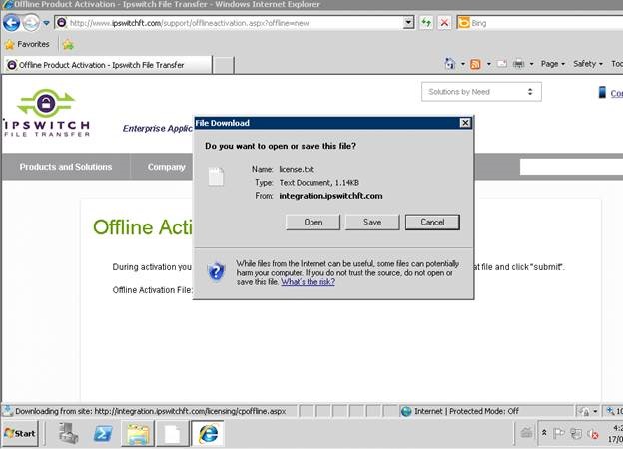Click the zoom level magnifier icon
This screenshot has width=623, height=449.
click(x=610, y=411)
